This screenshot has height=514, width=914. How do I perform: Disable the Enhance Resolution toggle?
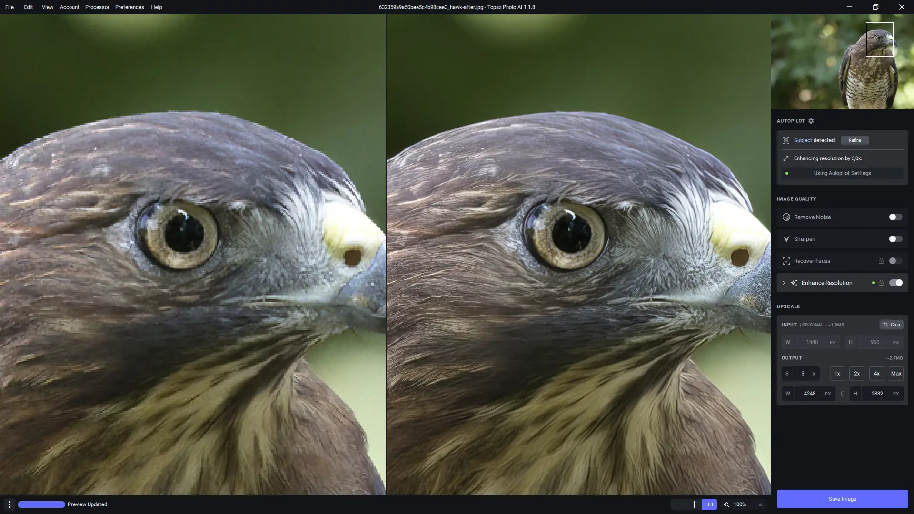(x=895, y=283)
